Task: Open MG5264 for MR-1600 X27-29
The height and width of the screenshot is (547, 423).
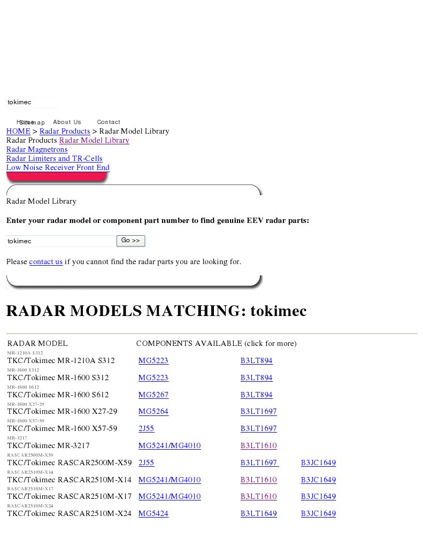Action: [x=153, y=412]
